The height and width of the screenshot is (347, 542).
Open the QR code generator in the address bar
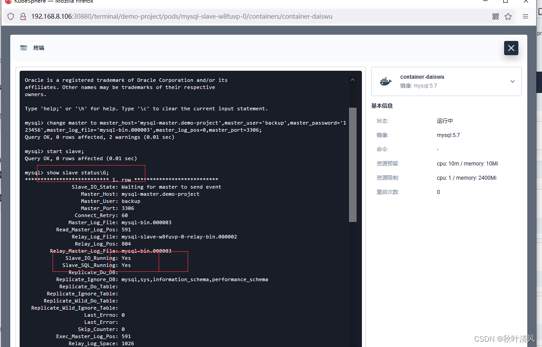click(496, 16)
